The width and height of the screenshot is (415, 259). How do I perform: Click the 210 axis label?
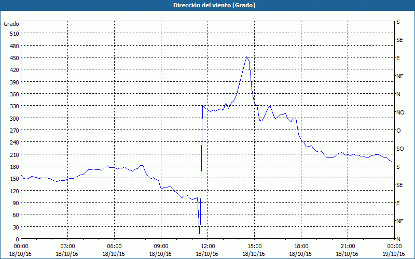point(15,154)
